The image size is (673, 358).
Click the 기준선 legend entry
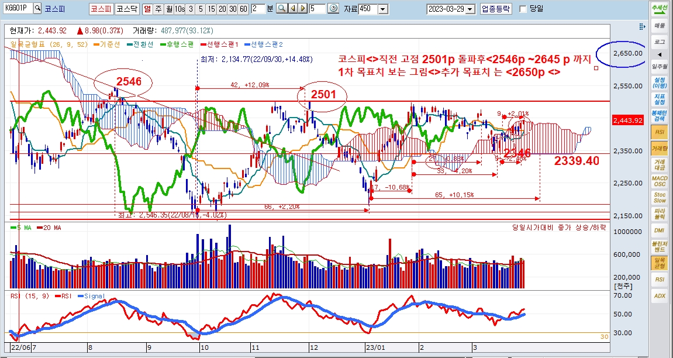point(106,44)
